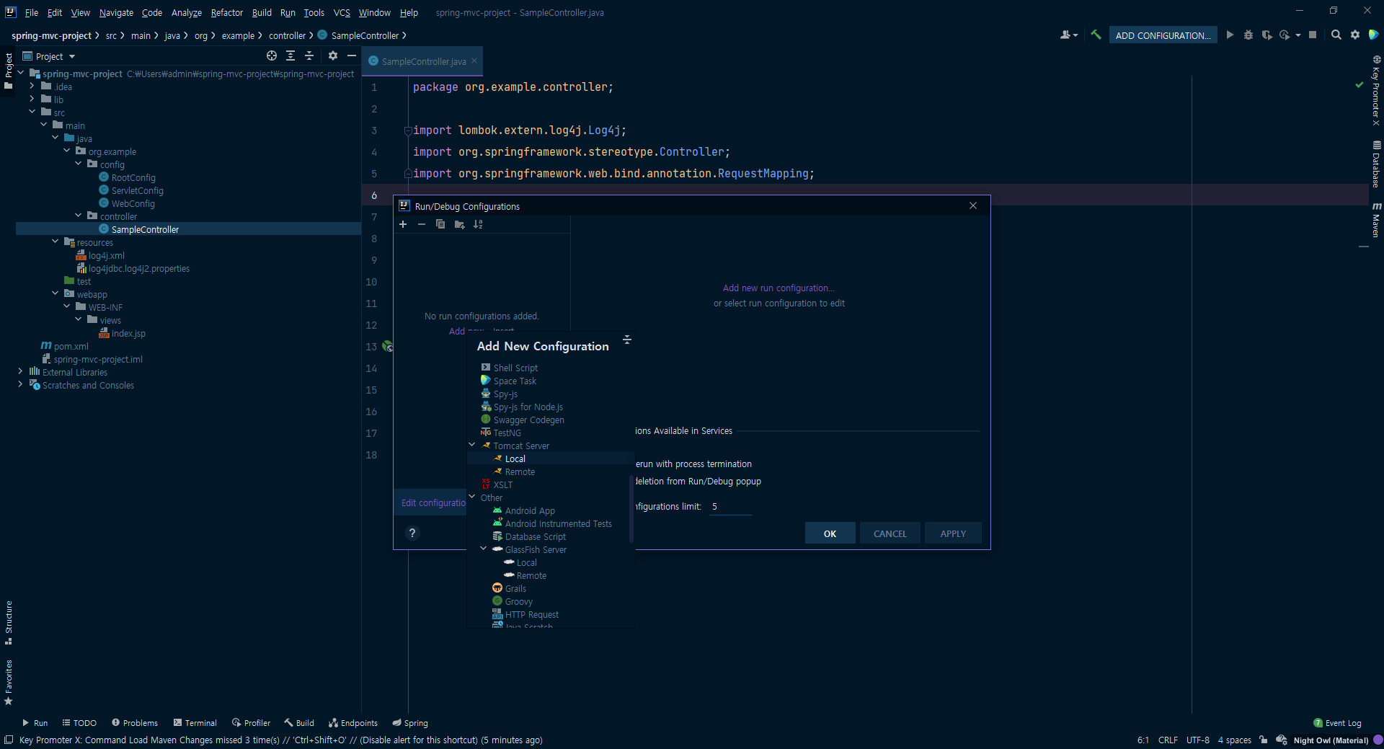Click the Stop square icon

(x=1313, y=35)
